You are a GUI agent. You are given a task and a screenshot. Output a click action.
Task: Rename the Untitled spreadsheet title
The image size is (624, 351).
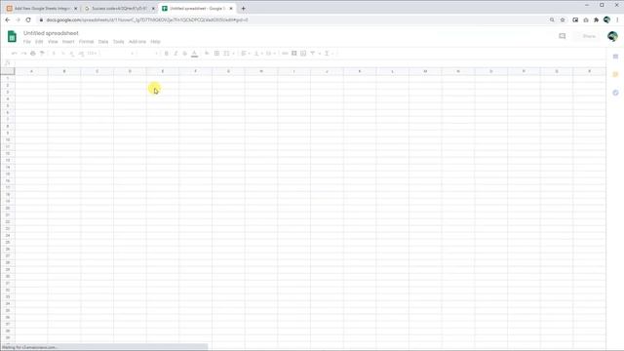click(51, 33)
